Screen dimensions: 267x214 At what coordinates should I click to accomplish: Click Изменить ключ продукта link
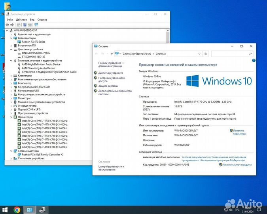237,165
